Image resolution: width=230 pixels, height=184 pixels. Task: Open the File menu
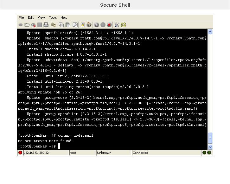(21, 17)
